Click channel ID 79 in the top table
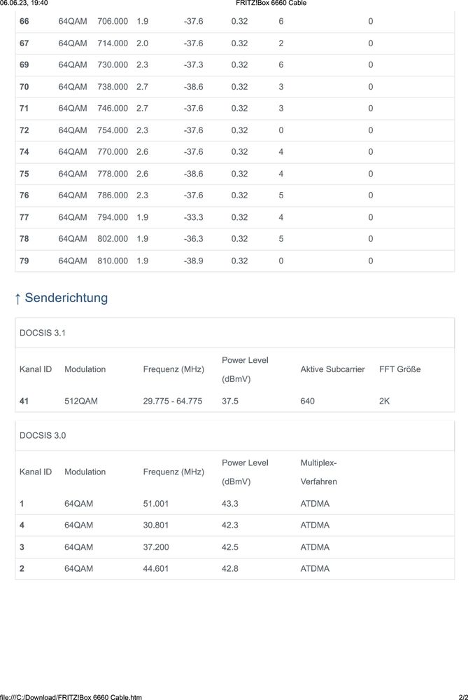 click(24, 261)
